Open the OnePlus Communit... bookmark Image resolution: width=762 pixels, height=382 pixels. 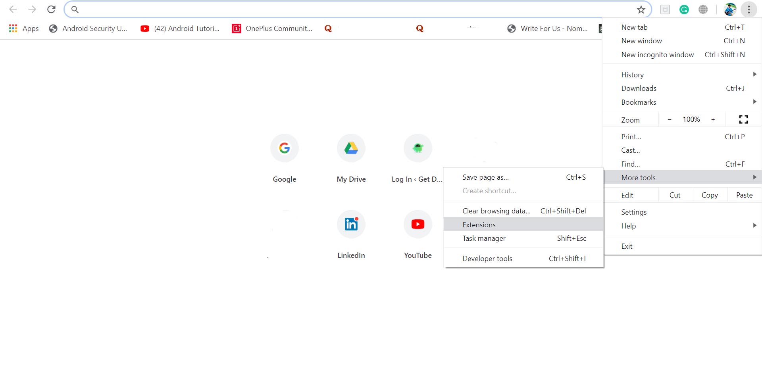click(272, 29)
